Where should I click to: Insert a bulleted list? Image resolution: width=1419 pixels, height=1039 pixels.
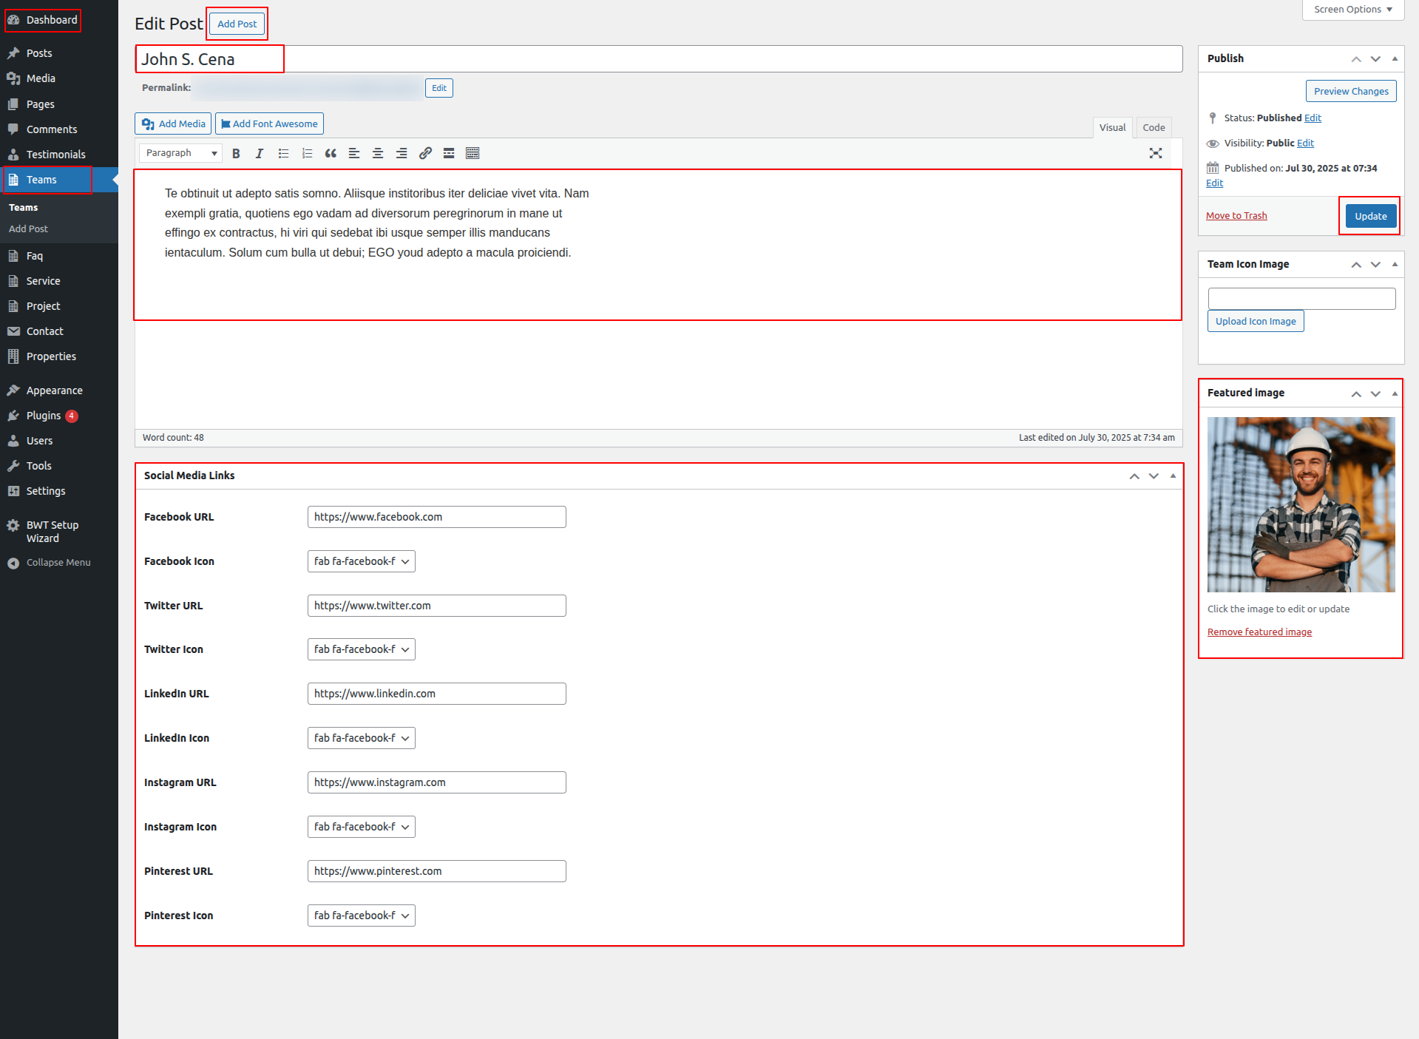pyautogui.click(x=283, y=153)
